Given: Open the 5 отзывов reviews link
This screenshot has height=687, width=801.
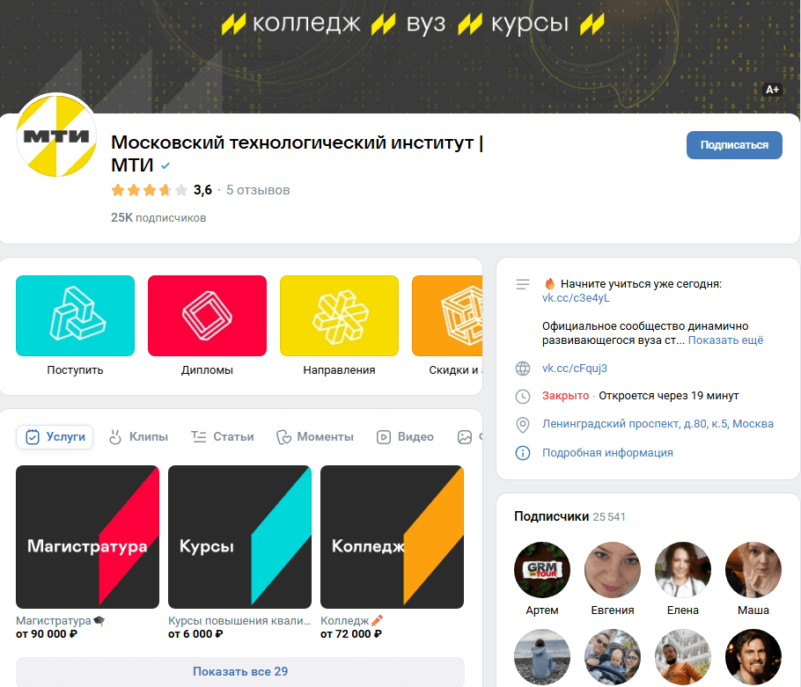Looking at the screenshot, I should (258, 190).
